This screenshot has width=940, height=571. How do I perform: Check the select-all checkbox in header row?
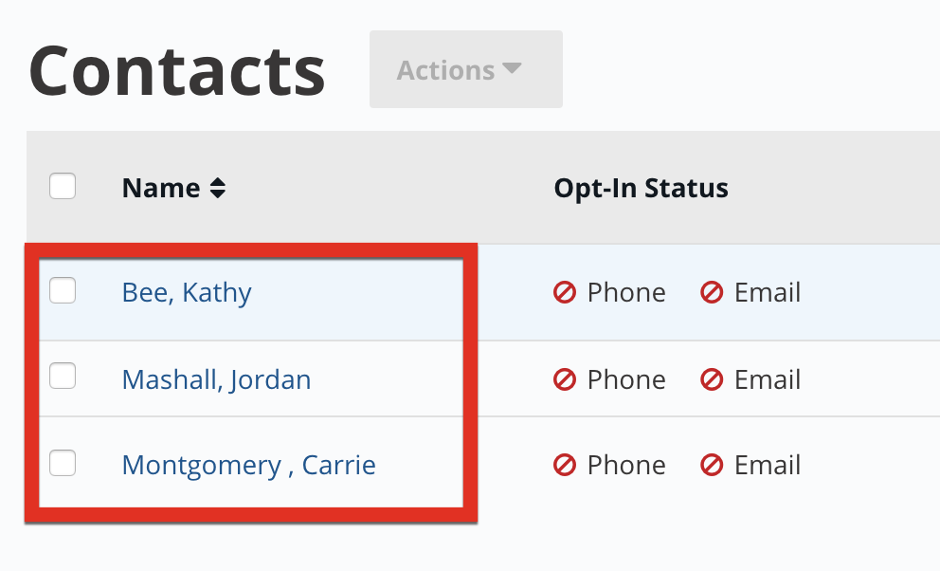coord(63,186)
